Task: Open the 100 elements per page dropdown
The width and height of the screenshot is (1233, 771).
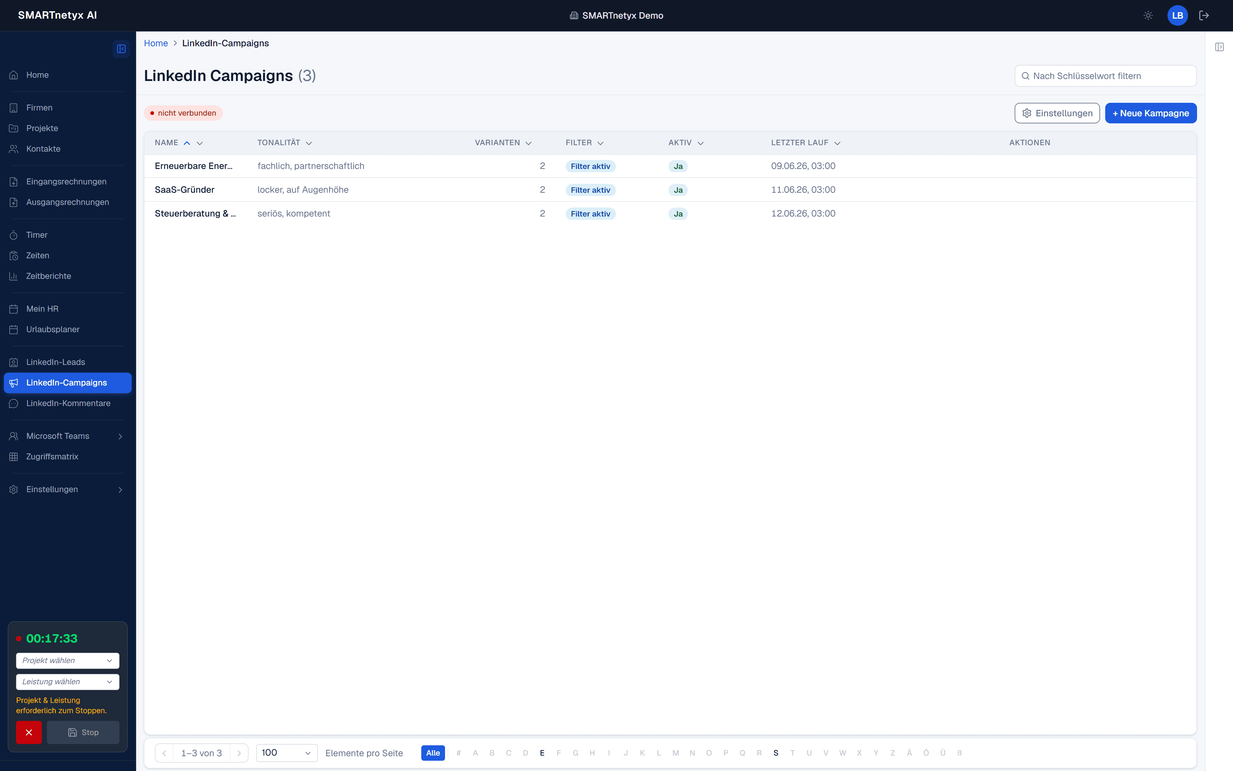Action: (286, 753)
